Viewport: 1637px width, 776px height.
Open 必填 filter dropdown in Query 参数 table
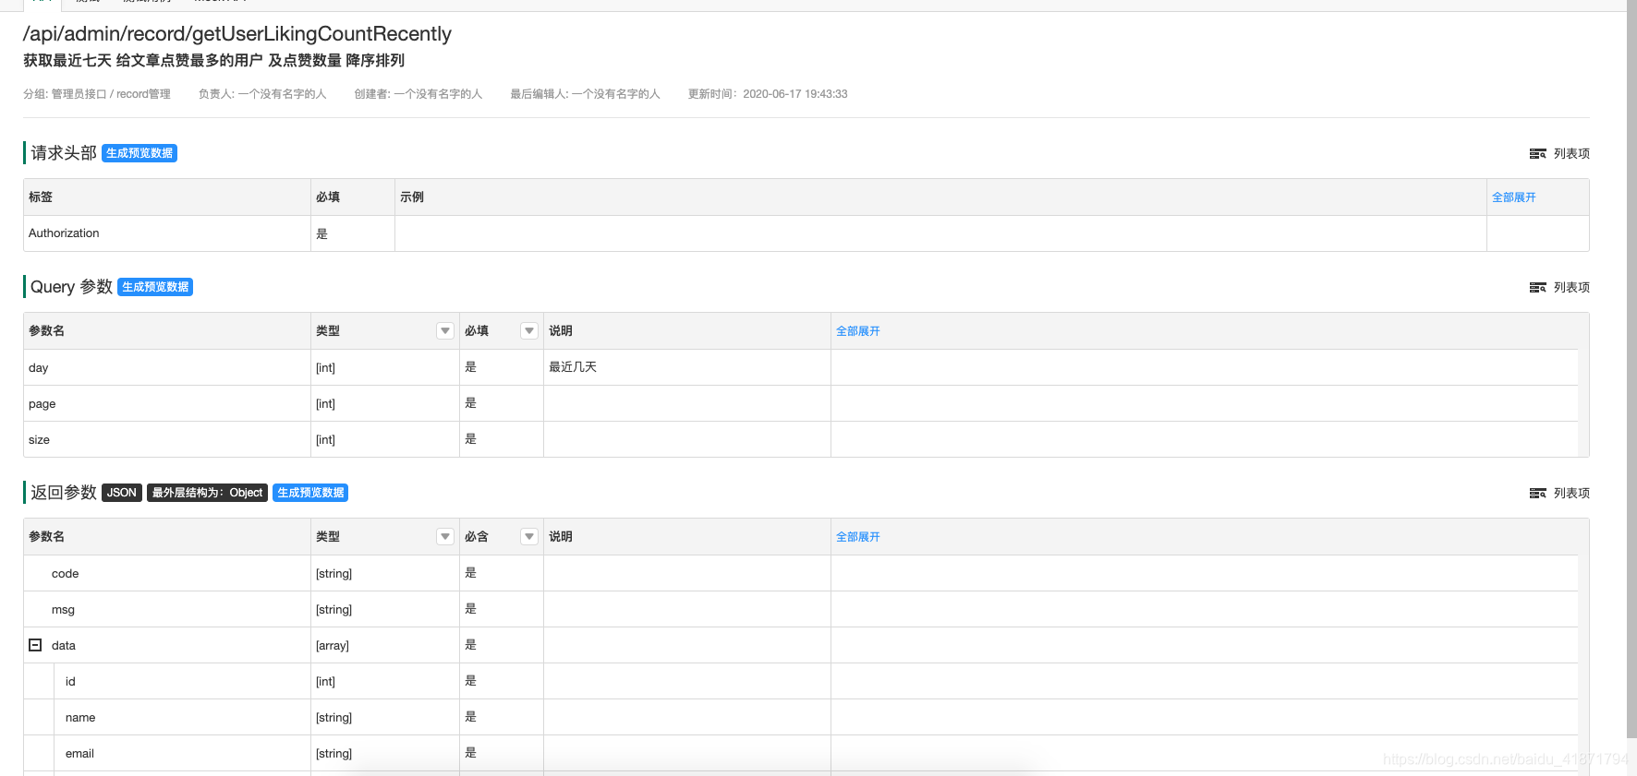click(529, 330)
